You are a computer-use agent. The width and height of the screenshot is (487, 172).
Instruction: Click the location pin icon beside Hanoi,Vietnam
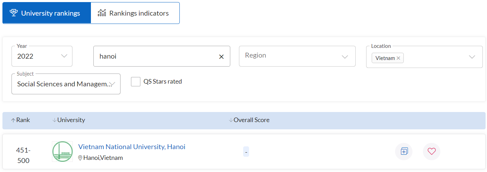coord(80,158)
